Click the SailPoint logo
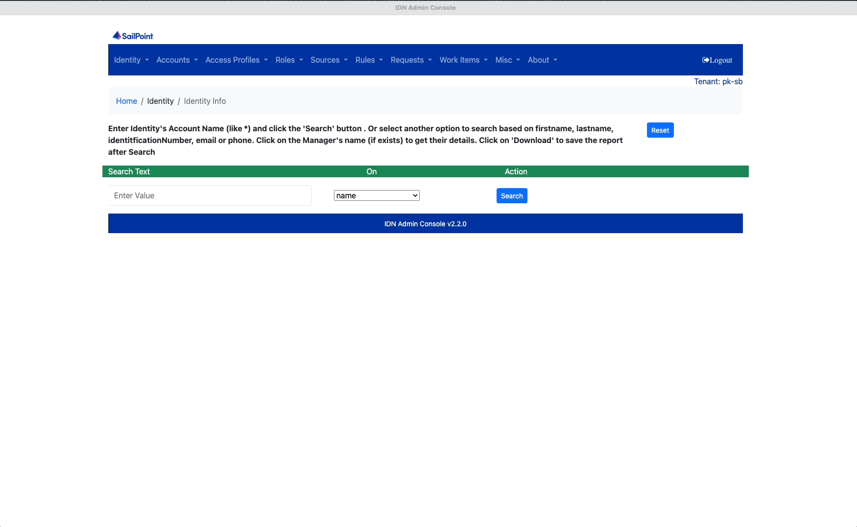Screen dimensions: 857x527 pos(133,36)
